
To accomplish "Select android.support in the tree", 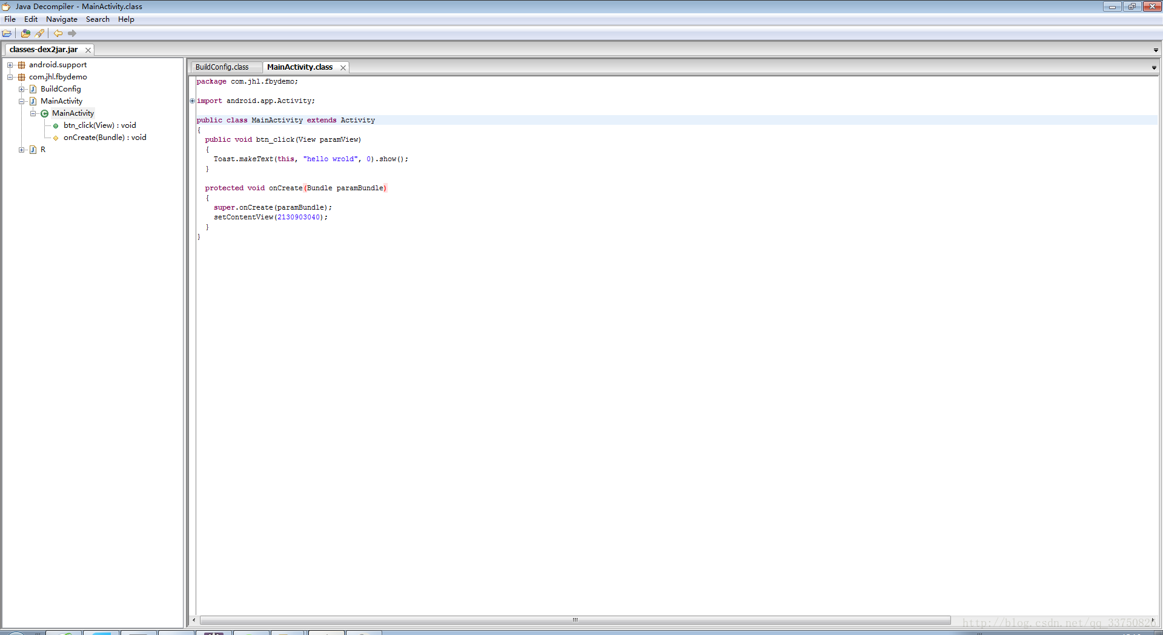I will [x=58, y=65].
